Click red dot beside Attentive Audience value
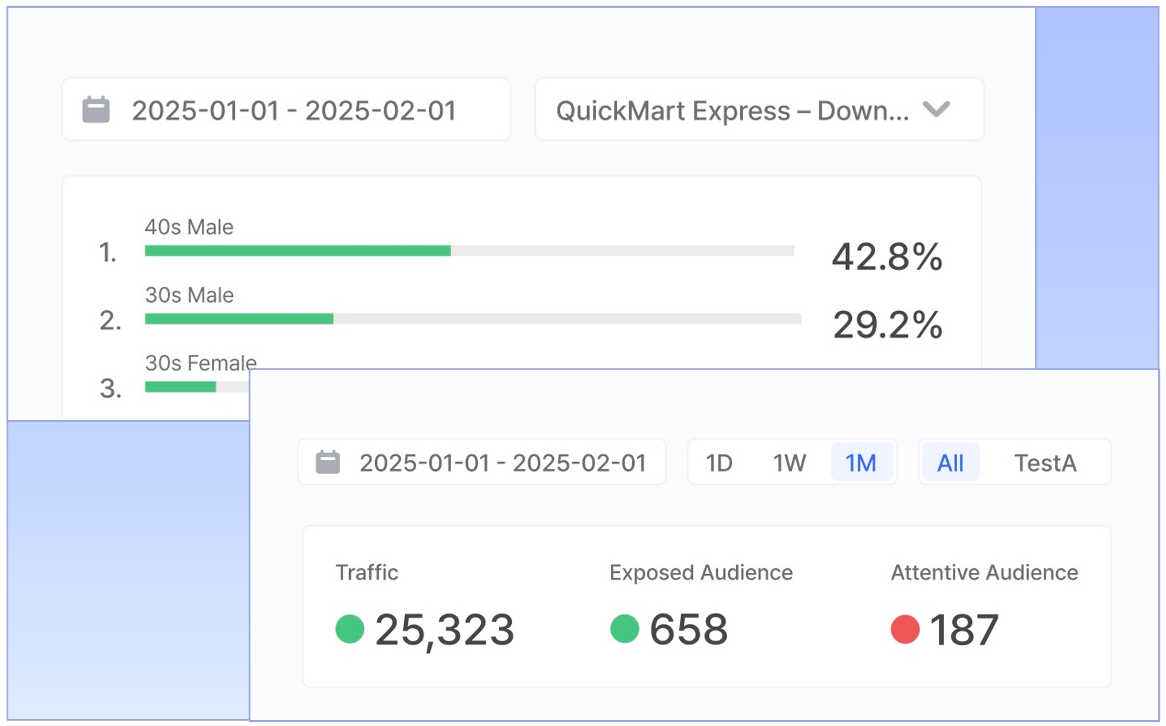This screenshot has width=1166, height=726. (x=904, y=629)
